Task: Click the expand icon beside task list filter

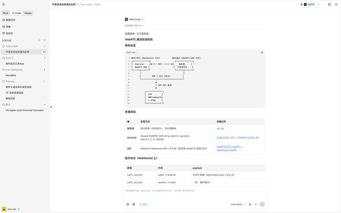Action: [39, 41]
